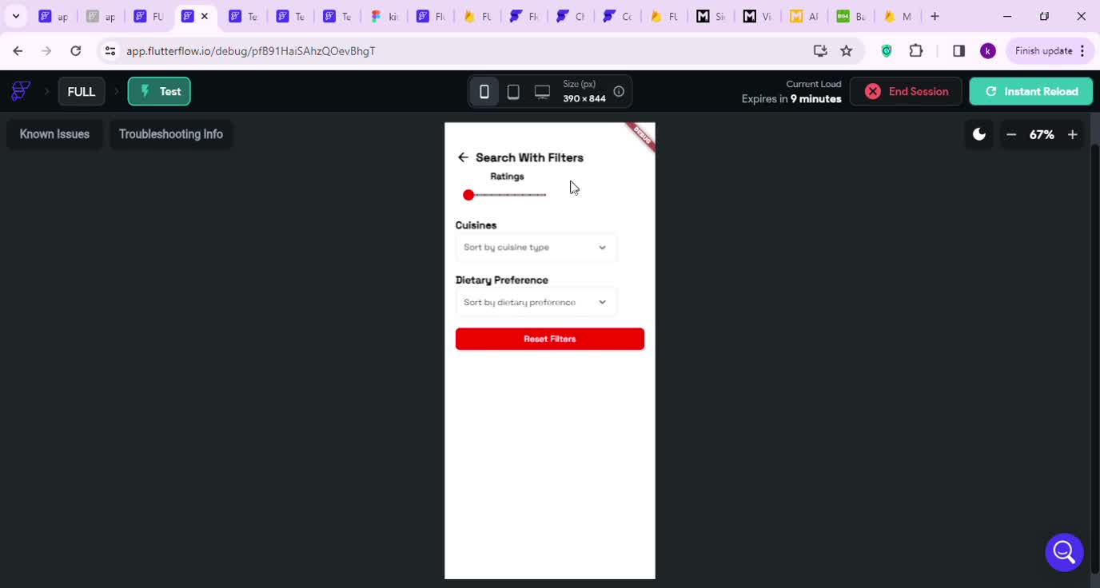Tap the back arrow in app preview
This screenshot has height=588, width=1100.
coord(463,157)
